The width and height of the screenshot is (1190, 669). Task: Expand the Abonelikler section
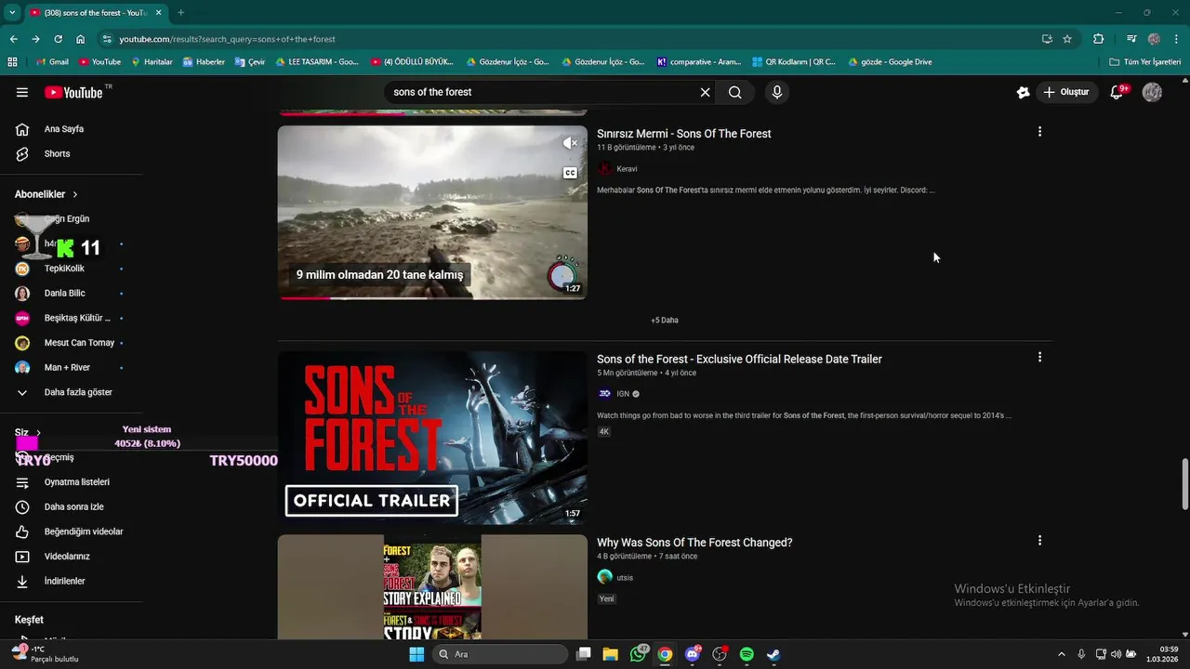(46, 194)
